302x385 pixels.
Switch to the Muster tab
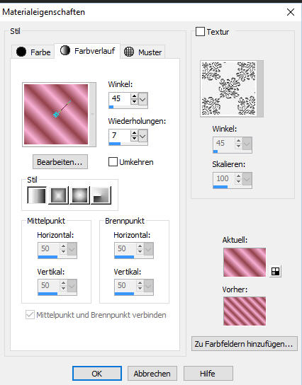point(142,52)
